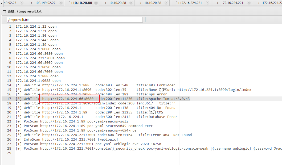Click the /tmp/result.txt path input field

(x=75, y=20)
